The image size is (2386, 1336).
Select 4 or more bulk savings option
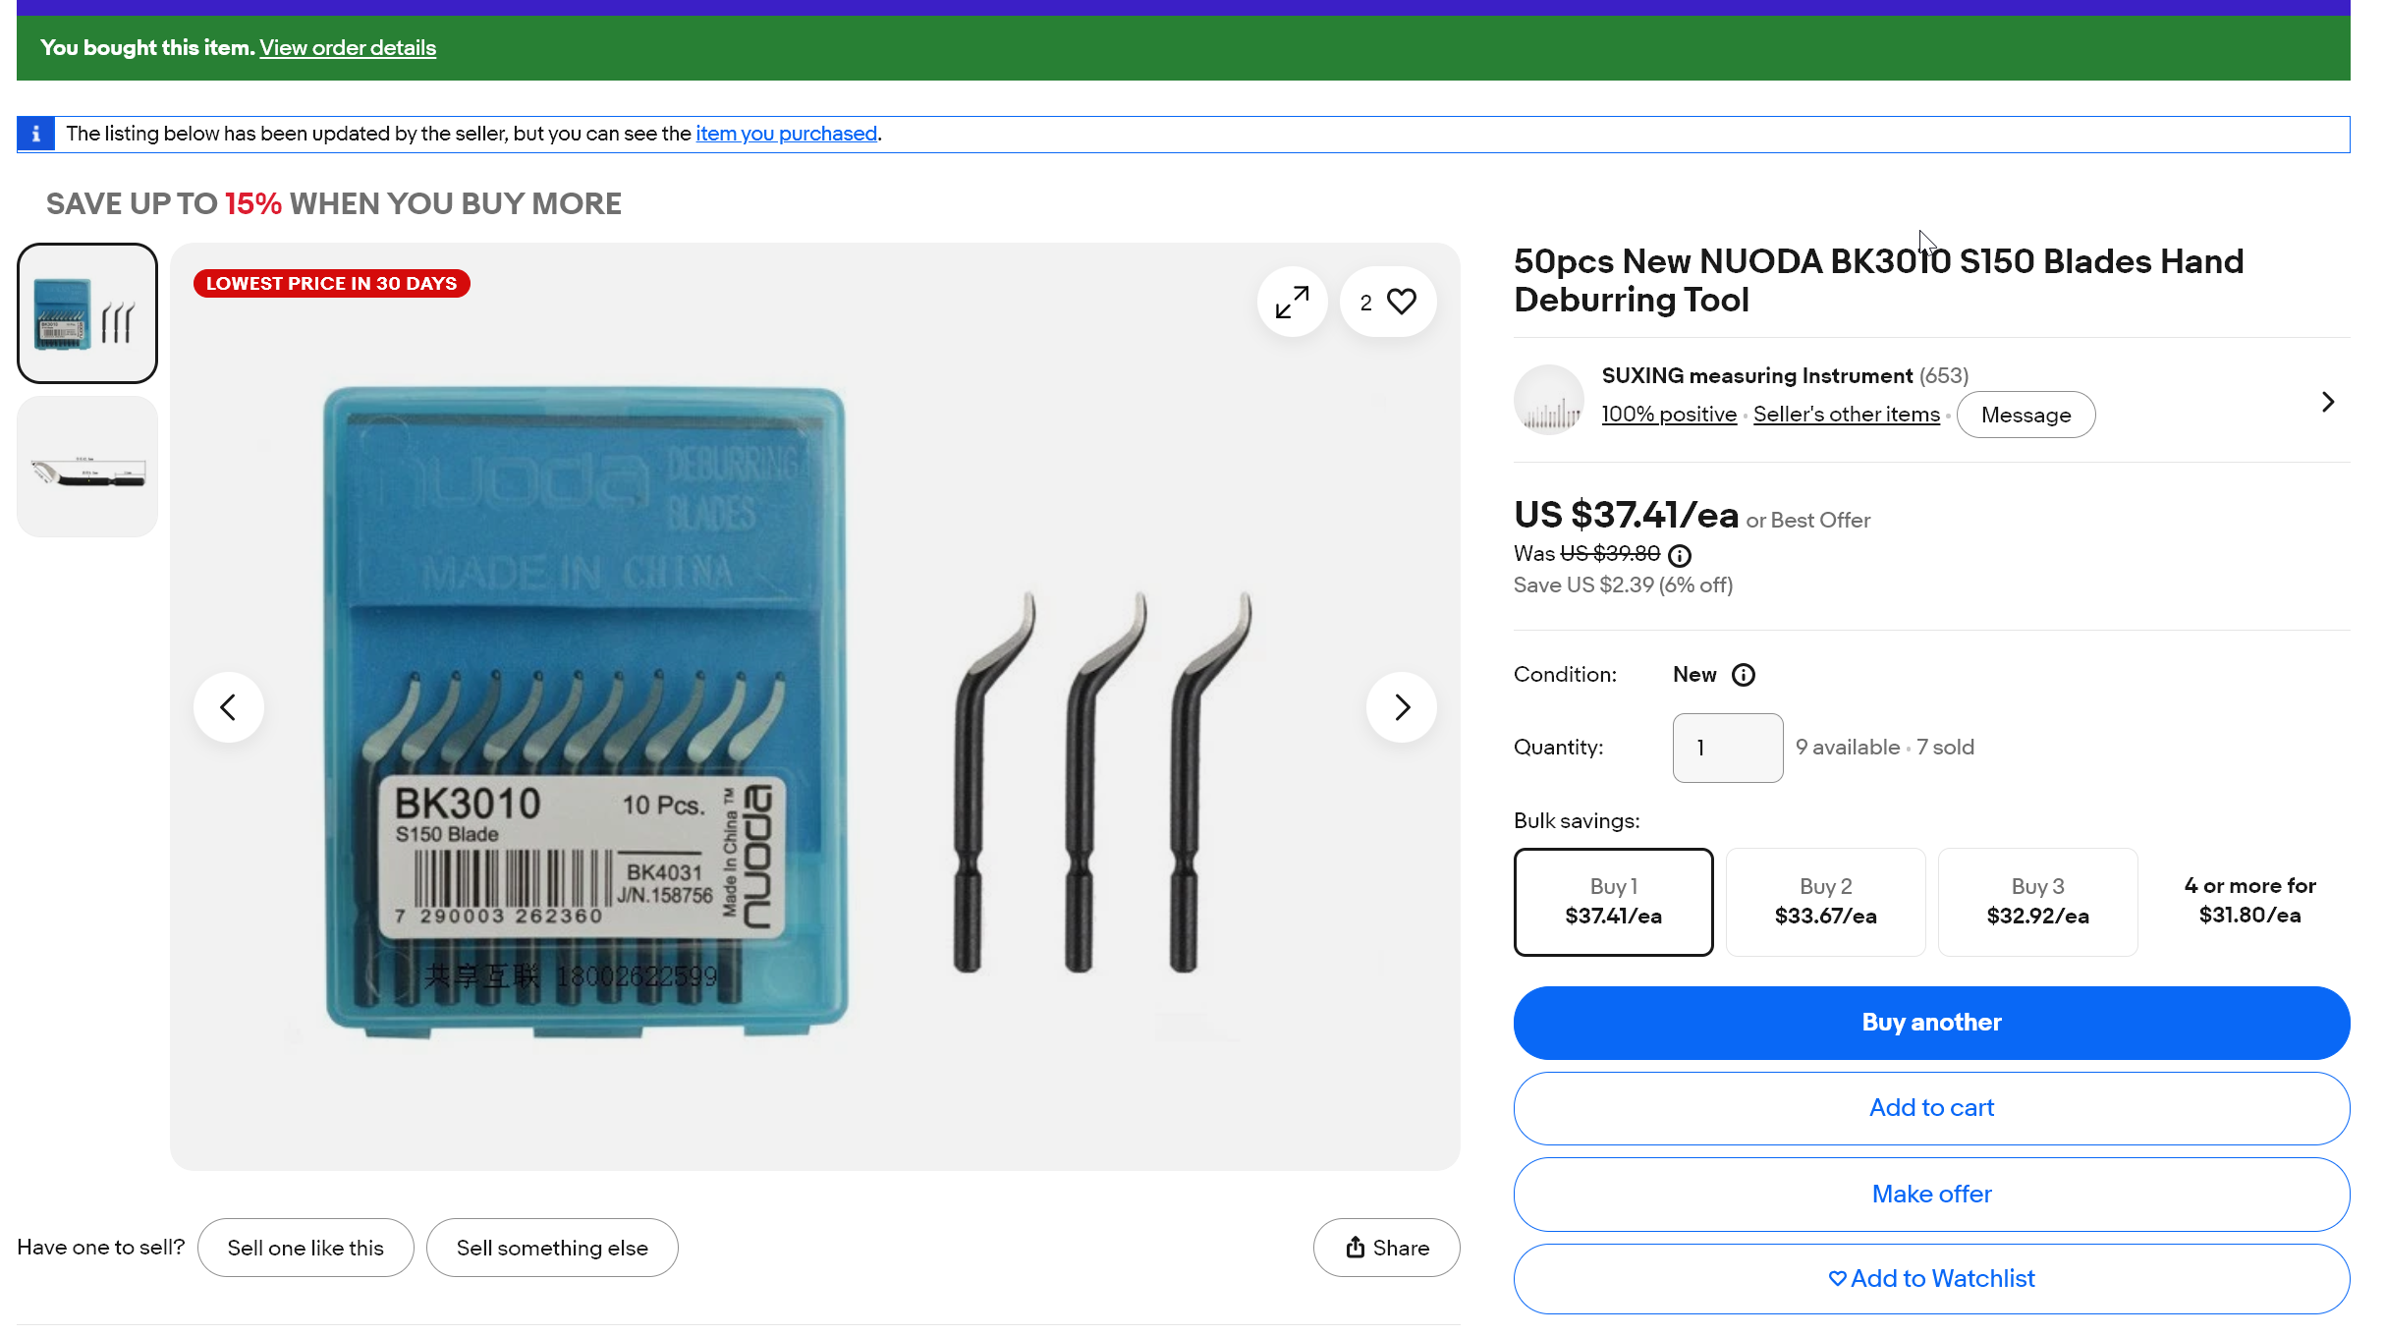[x=2250, y=902]
